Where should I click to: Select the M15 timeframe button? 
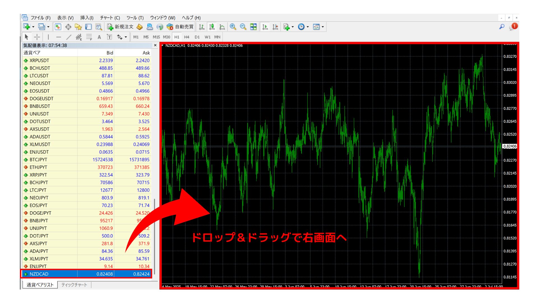point(156,37)
